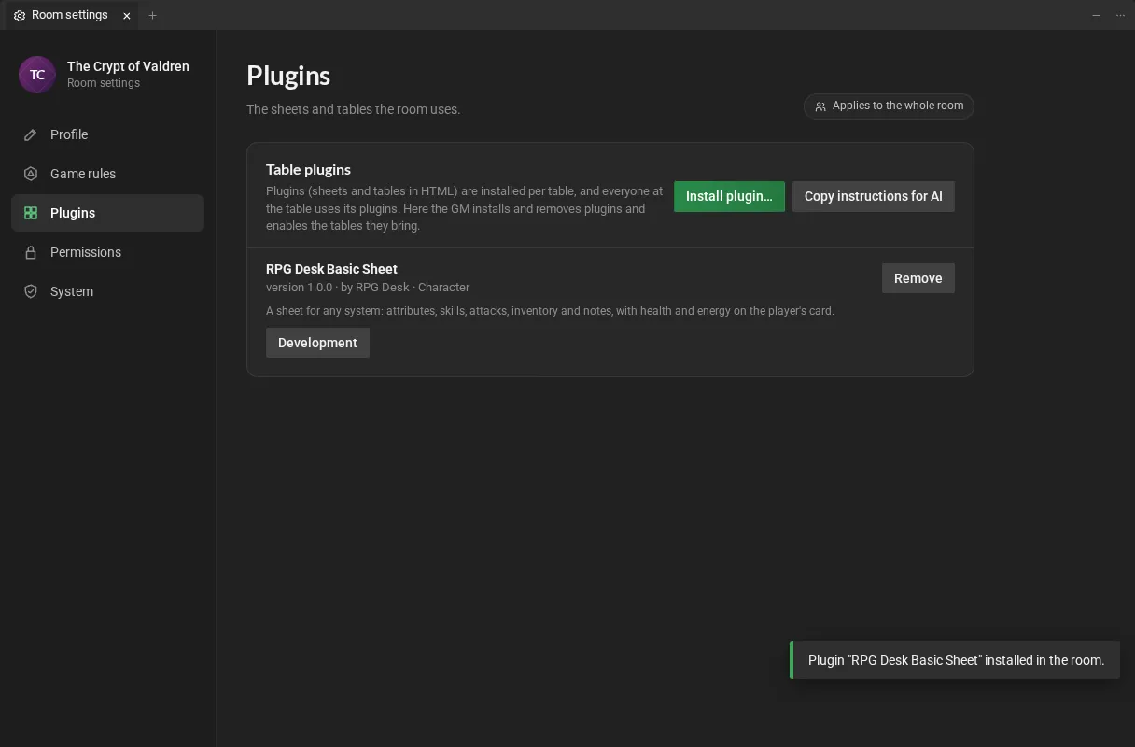Switch to the Room settings tab

71,16
